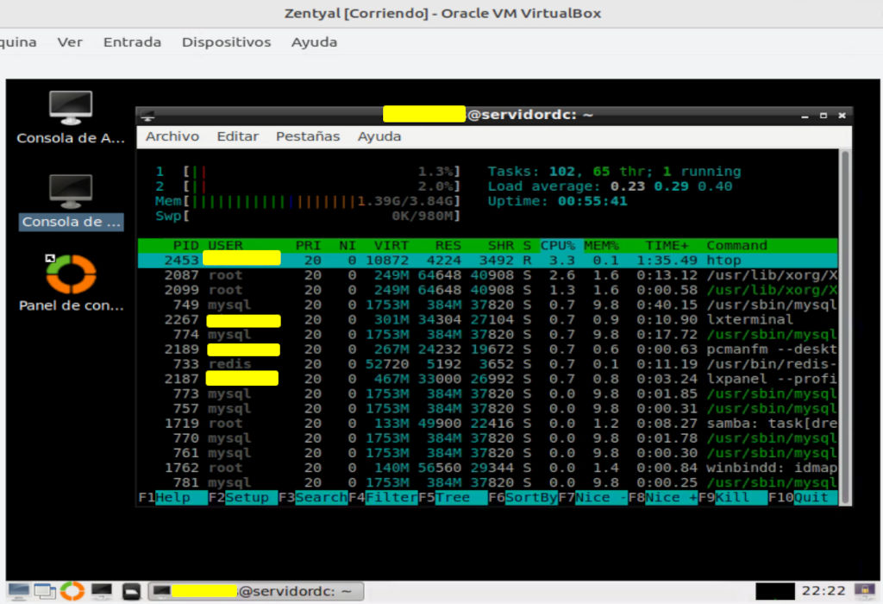Open VirtualBox Ayuda menu in the top bar
The image size is (883, 604).
click(x=314, y=42)
